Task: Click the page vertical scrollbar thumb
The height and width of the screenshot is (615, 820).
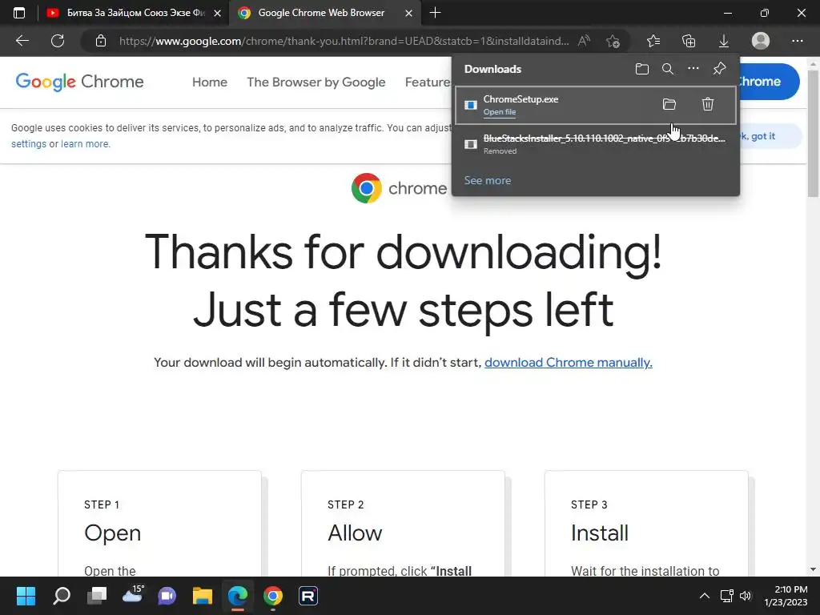Action: pos(813,134)
